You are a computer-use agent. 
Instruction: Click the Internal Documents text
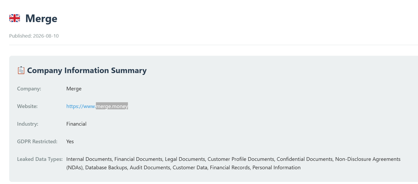pos(89,159)
